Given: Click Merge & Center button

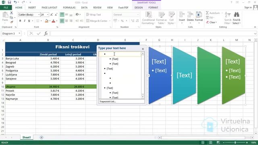Looking at the screenshot, I should [x=97, y=21].
